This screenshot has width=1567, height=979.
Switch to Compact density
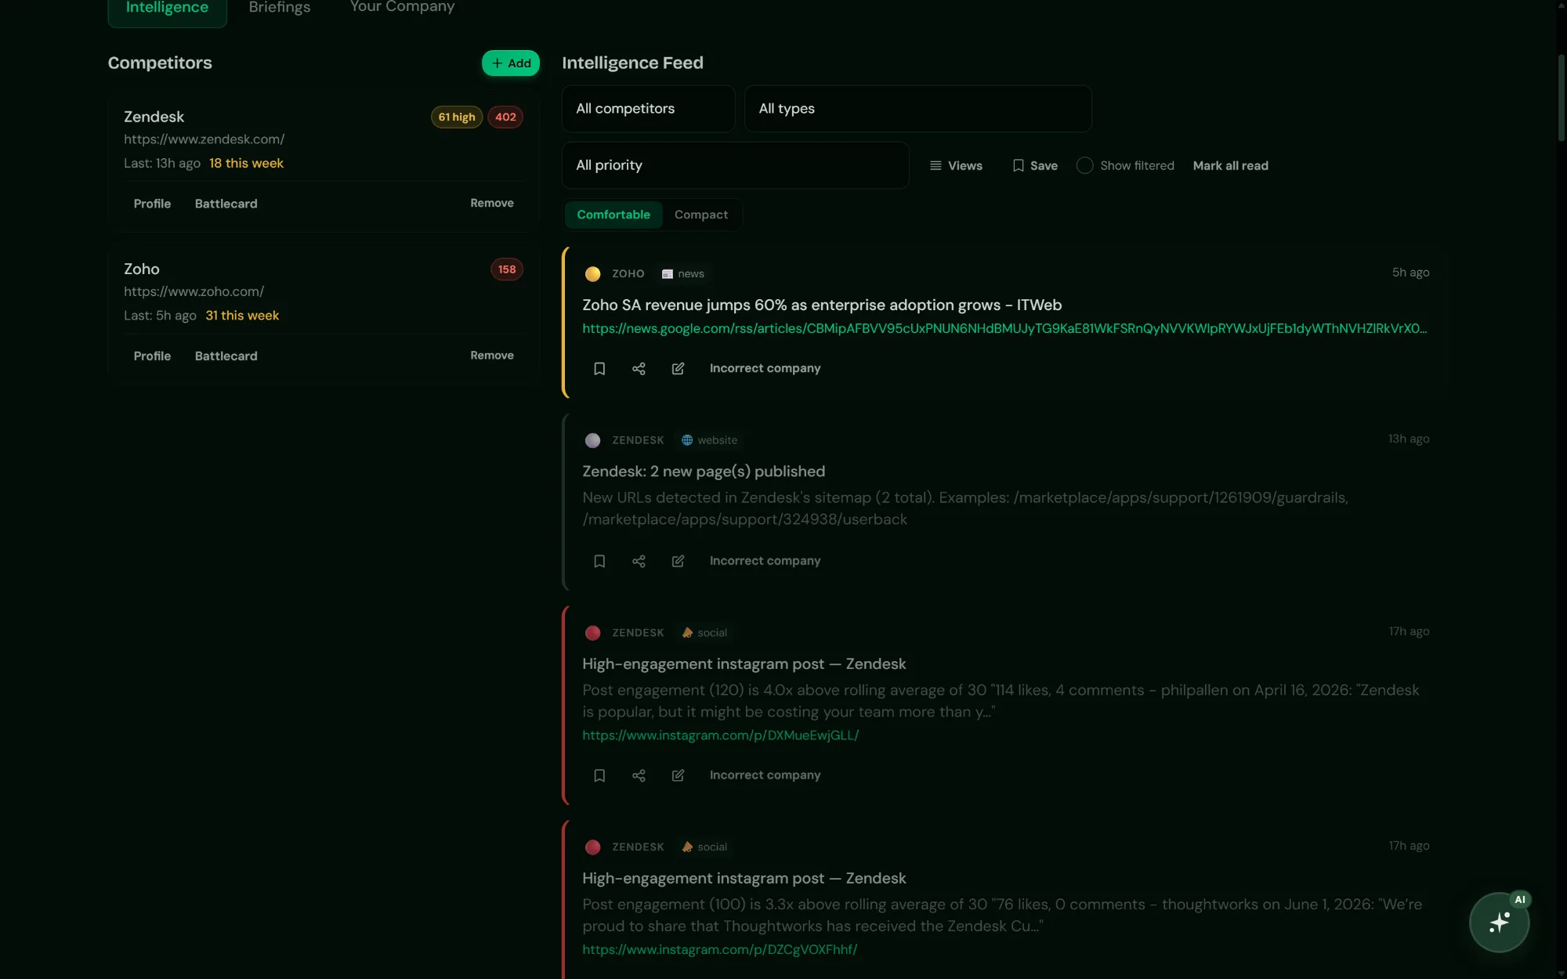(701, 215)
